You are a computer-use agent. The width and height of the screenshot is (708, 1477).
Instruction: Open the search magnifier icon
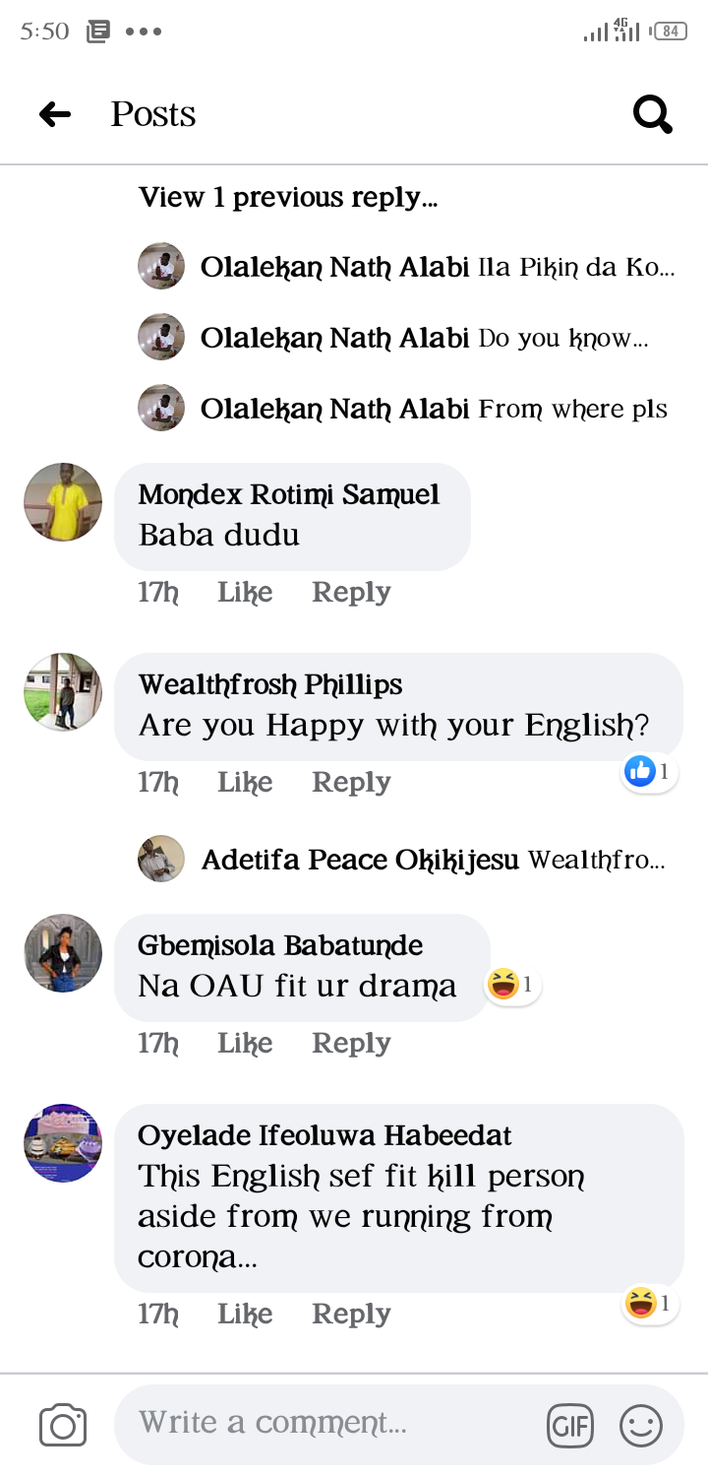[652, 114]
